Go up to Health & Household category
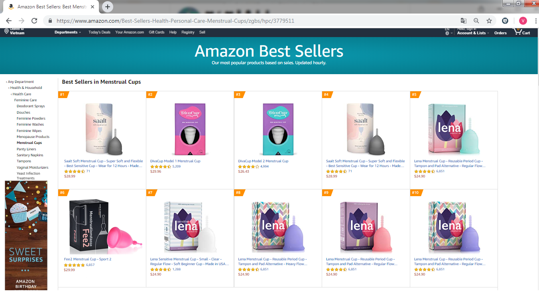 coord(26,88)
